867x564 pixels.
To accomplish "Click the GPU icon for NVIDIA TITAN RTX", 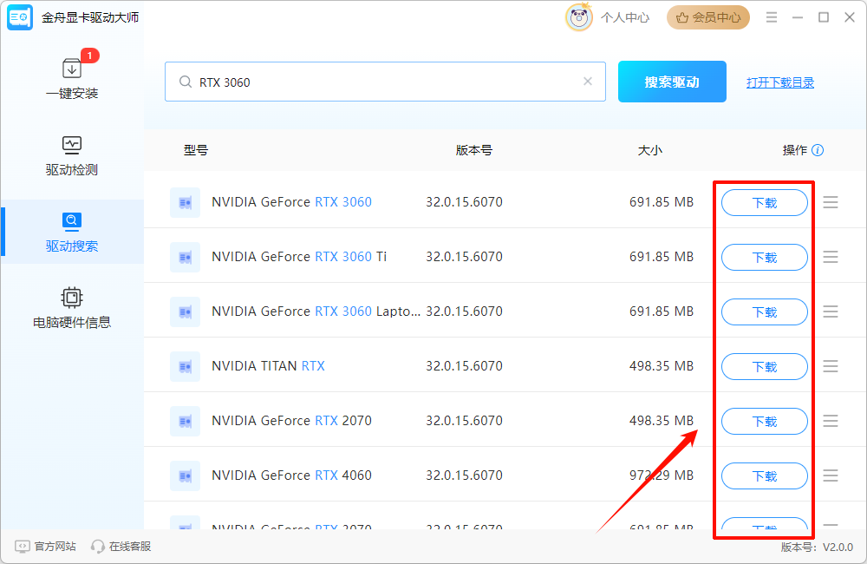I will click(185, 366).
